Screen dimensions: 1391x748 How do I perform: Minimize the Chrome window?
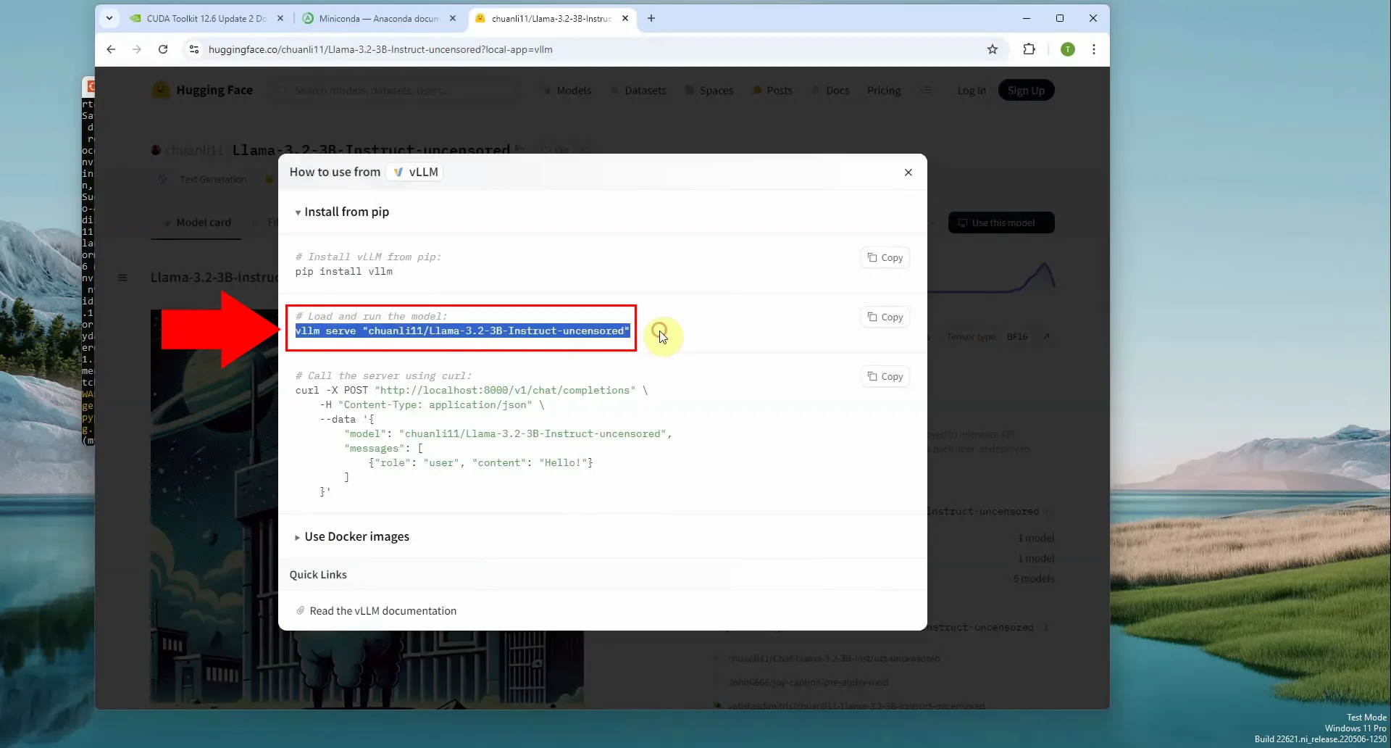pyautogui.click(x=1026, y=18)
